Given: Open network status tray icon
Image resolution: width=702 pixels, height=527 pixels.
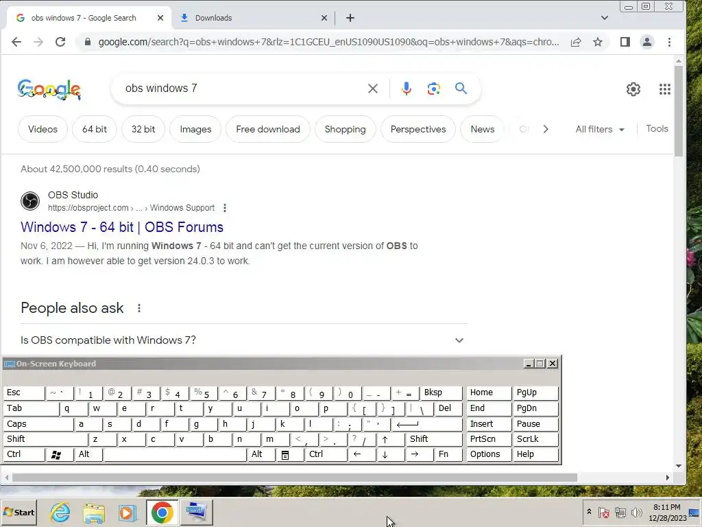Looking at the screenshot, I should click(620, 512).
